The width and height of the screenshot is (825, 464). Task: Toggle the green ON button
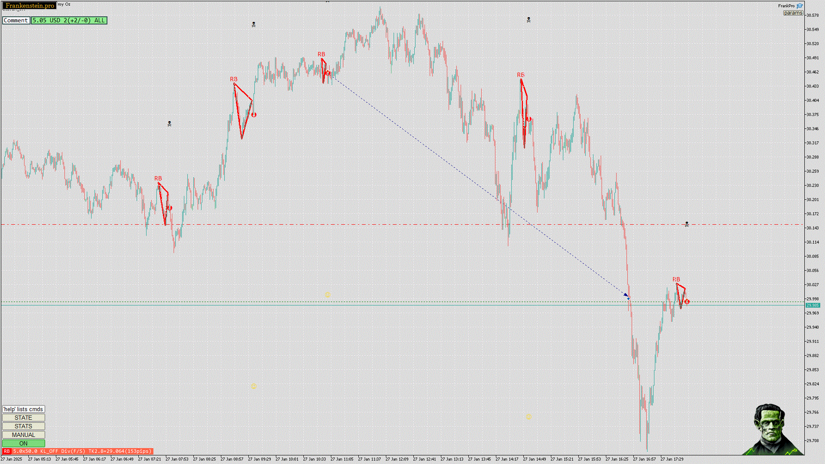(x=23, y=443)
